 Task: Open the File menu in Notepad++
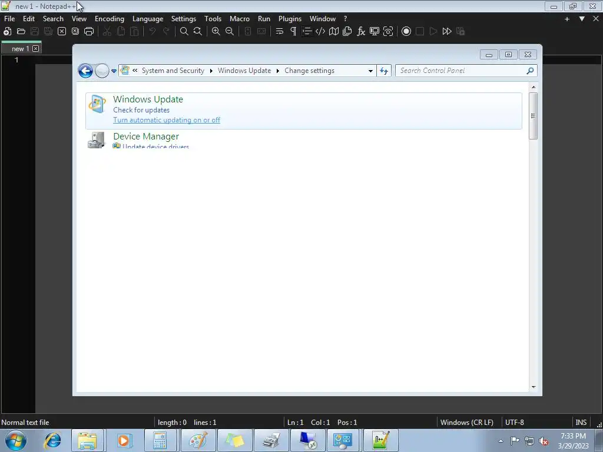tap(9, 18)
